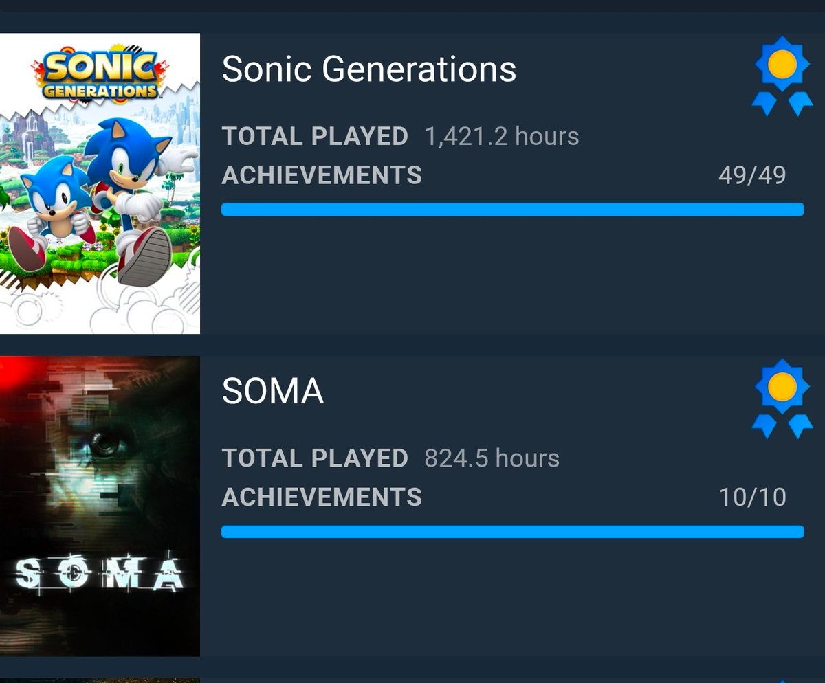Open the Sonic Generations cover art
The image size is (825, 683).
tap(100, 183)
